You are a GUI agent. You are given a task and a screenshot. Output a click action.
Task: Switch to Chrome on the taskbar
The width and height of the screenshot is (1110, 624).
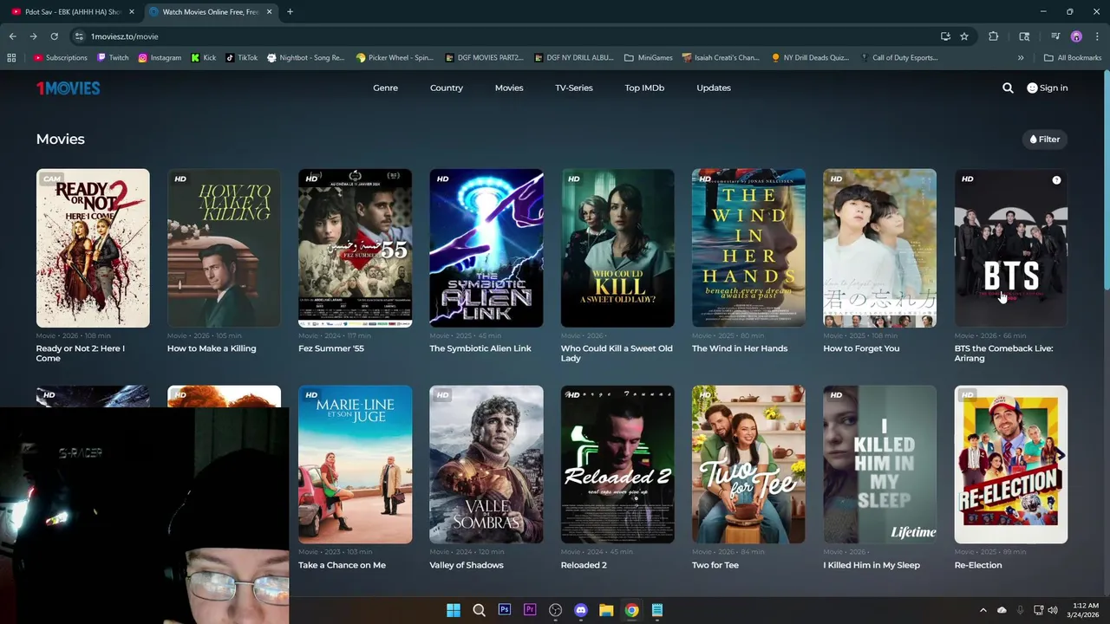pos(631,610)
